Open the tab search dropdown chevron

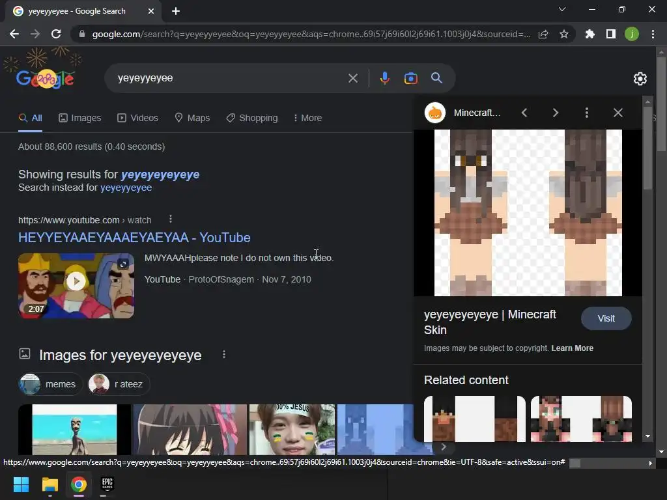562,9
